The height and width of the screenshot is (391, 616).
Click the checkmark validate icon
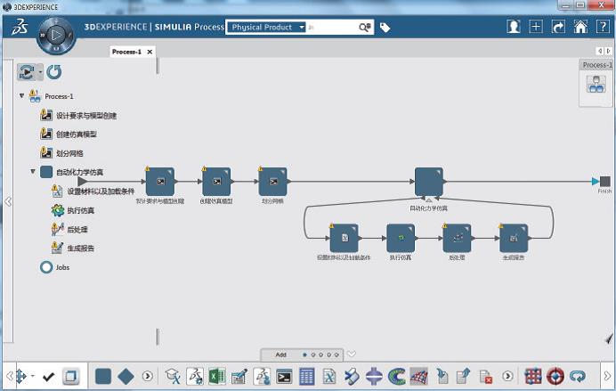tap(48, 377)
